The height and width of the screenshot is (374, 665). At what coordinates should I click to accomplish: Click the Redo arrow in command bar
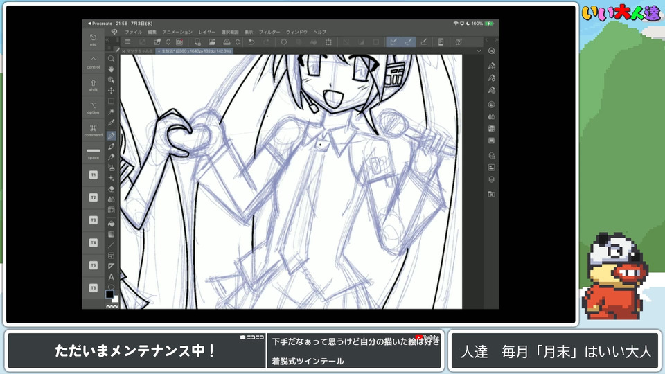pos(266,42)
